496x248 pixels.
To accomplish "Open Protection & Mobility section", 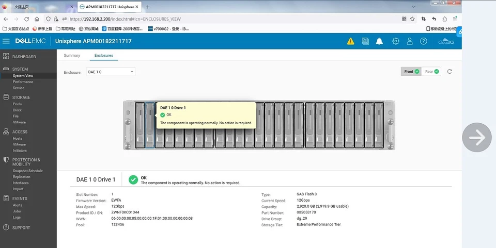I will 26,162.
